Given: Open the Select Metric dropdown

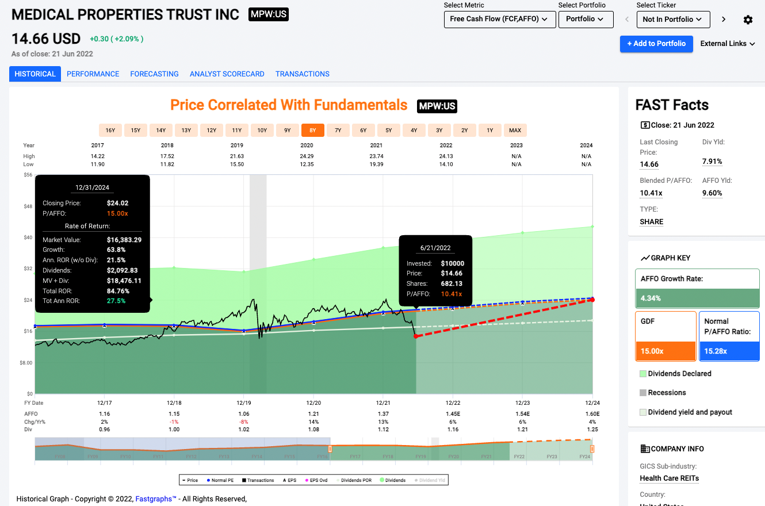Looking at the screenshot, I should click(x=500, y=20).
